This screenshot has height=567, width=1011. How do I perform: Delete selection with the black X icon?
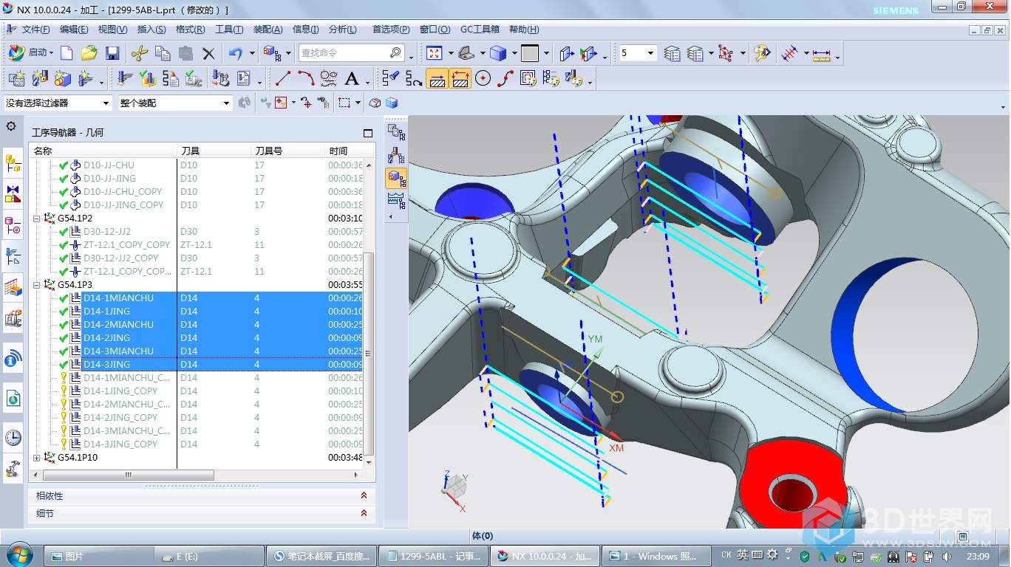pos(208,53)
